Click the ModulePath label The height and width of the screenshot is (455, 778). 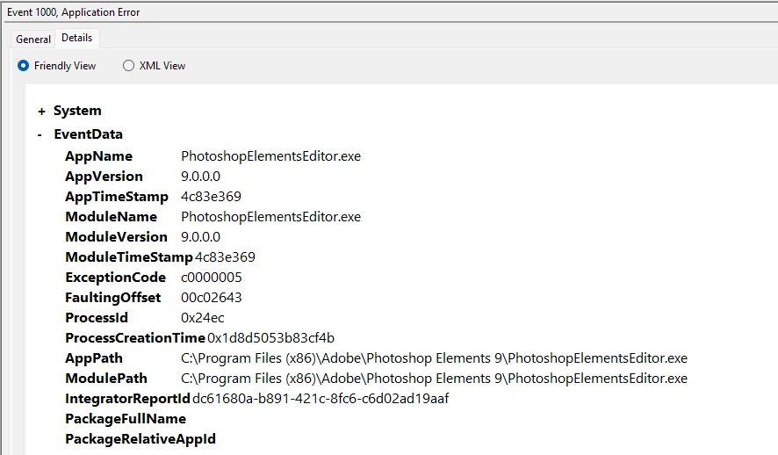[106, 379]
